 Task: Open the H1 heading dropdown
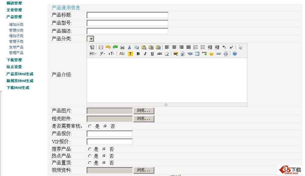93,54
